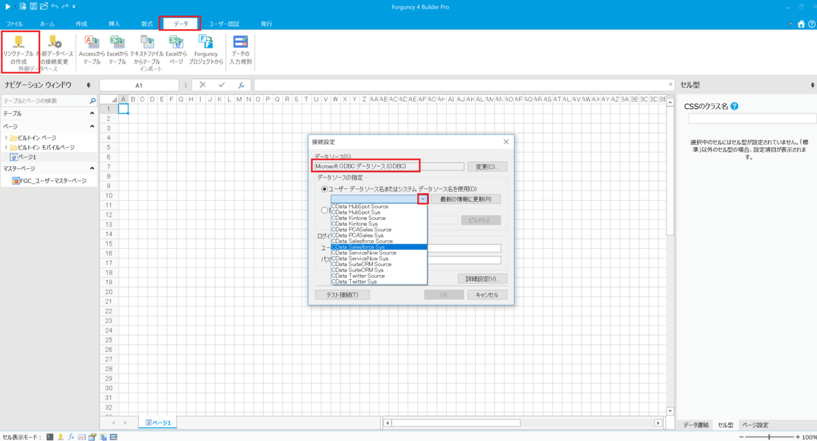Expand the formula bar chevron
Viewport: 817px width, 441px height.
point(671,85)
